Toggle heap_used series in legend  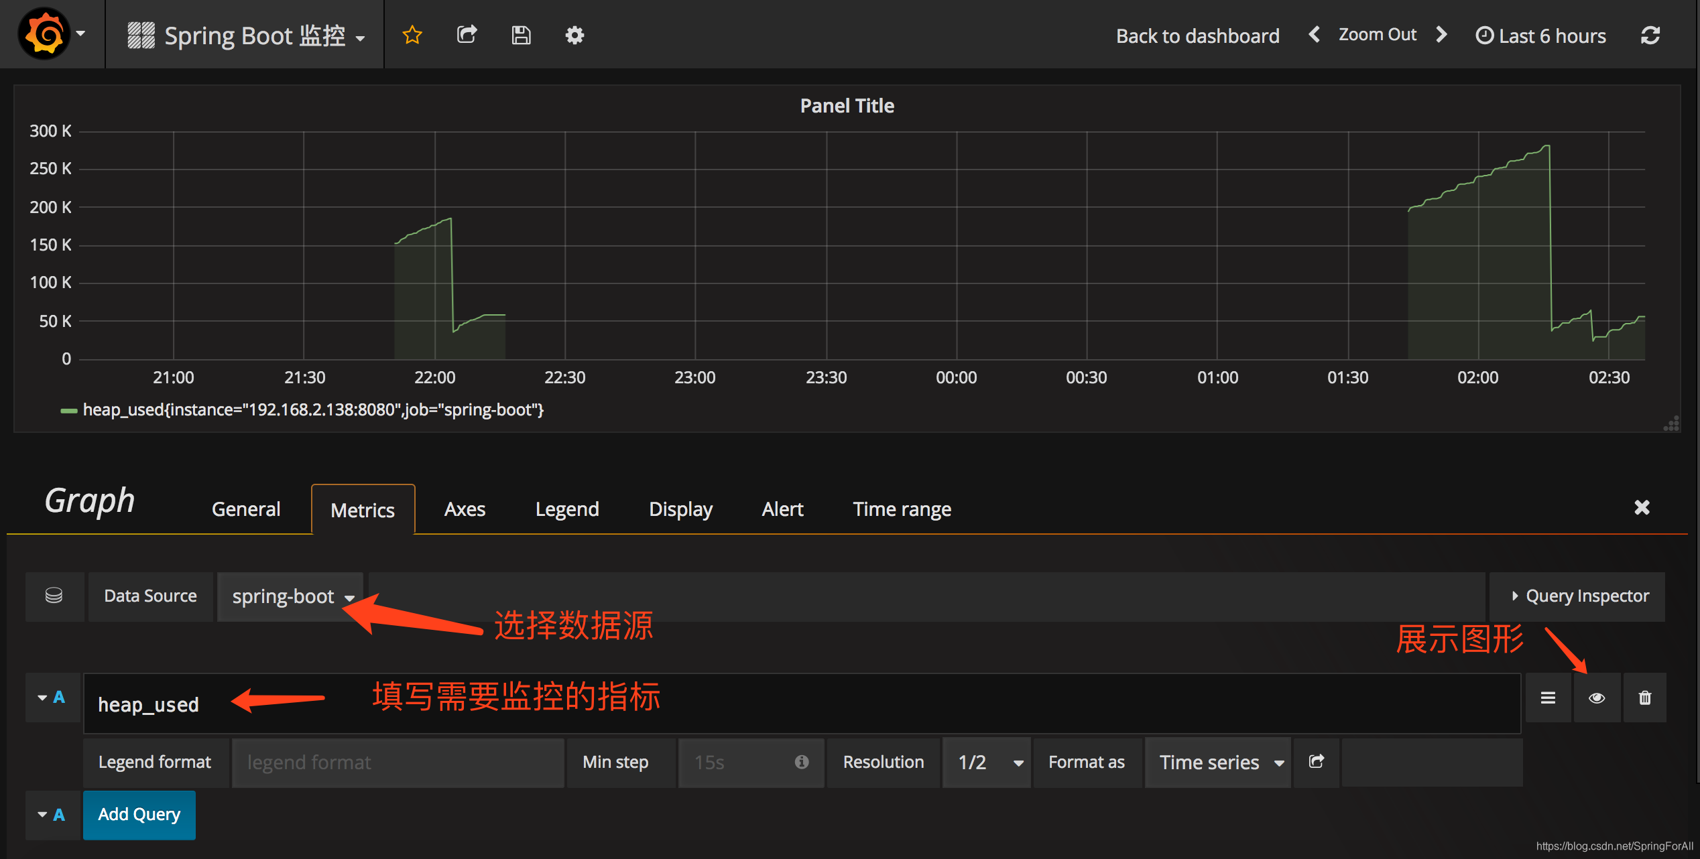coord(312,410)
